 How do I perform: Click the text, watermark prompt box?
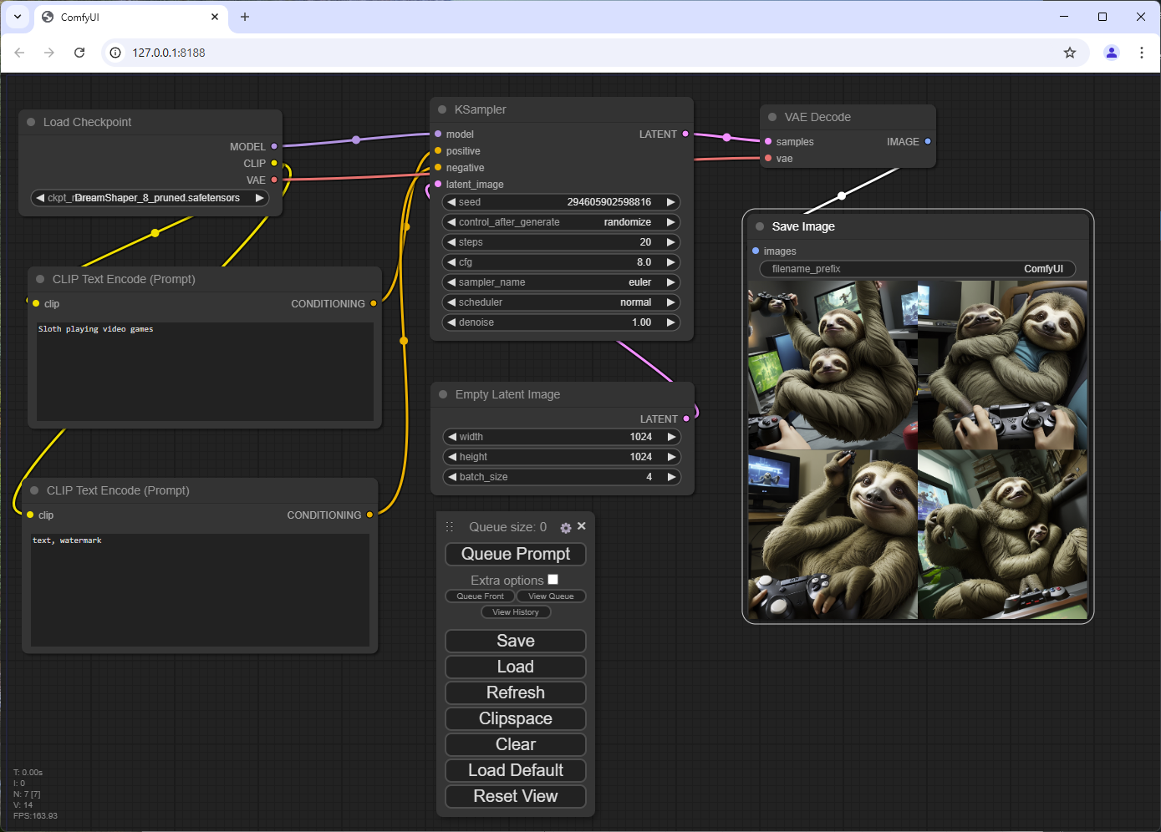(201, 590)
